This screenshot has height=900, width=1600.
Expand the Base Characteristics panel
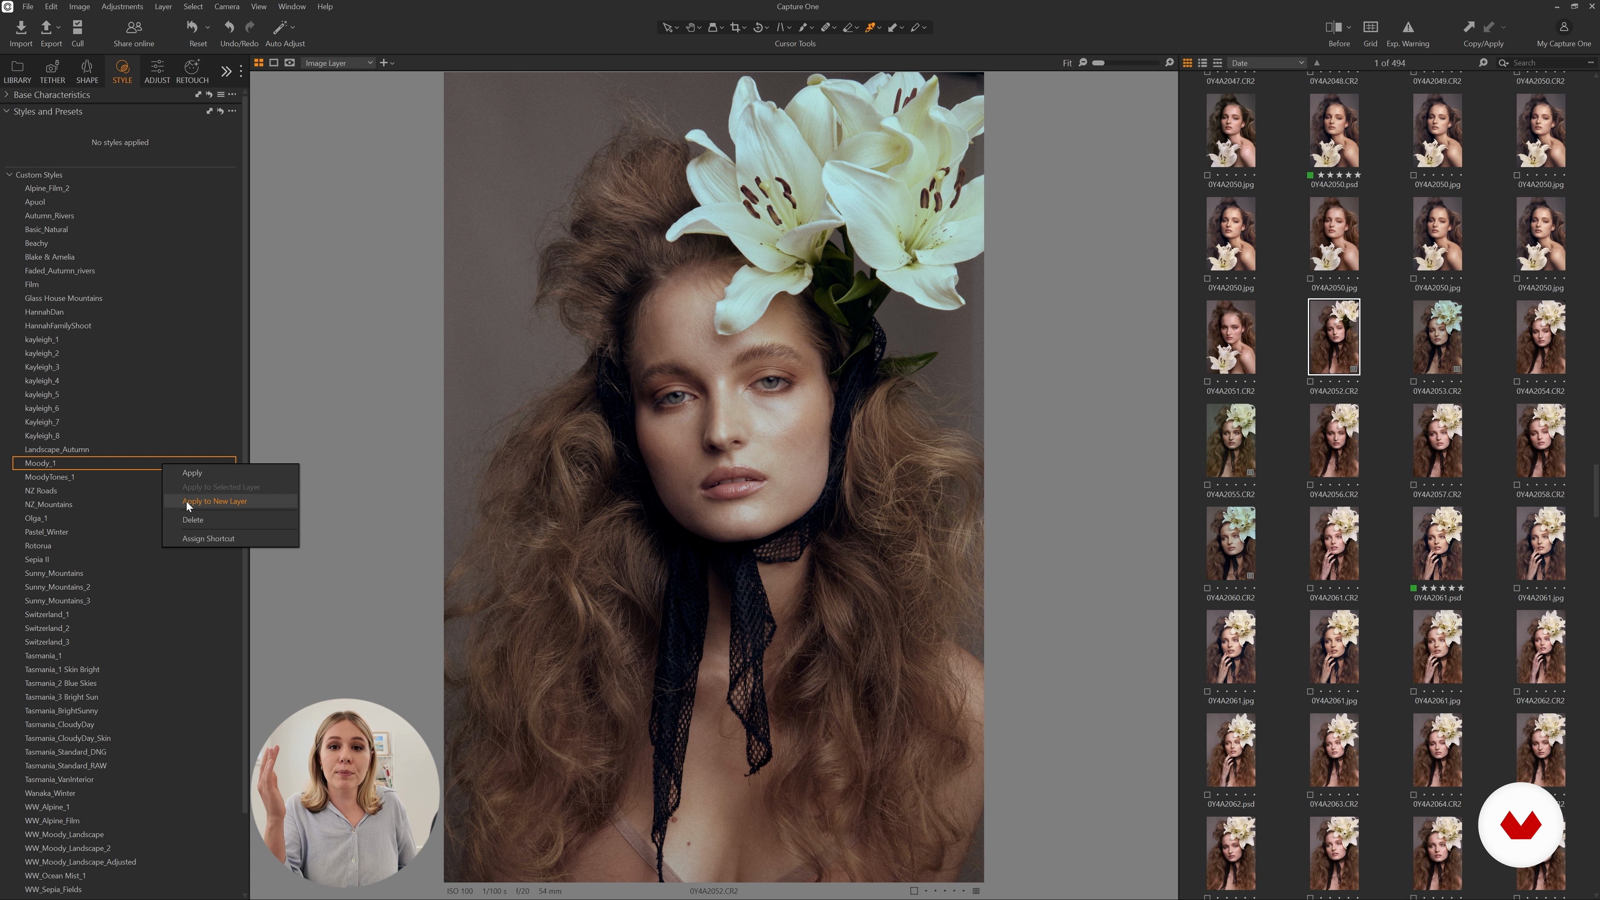(6, 95)
